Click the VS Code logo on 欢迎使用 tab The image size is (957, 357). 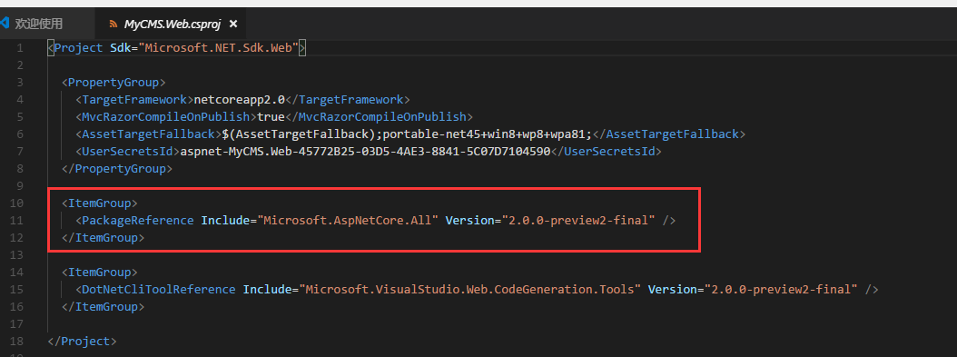tap(5, 24)
